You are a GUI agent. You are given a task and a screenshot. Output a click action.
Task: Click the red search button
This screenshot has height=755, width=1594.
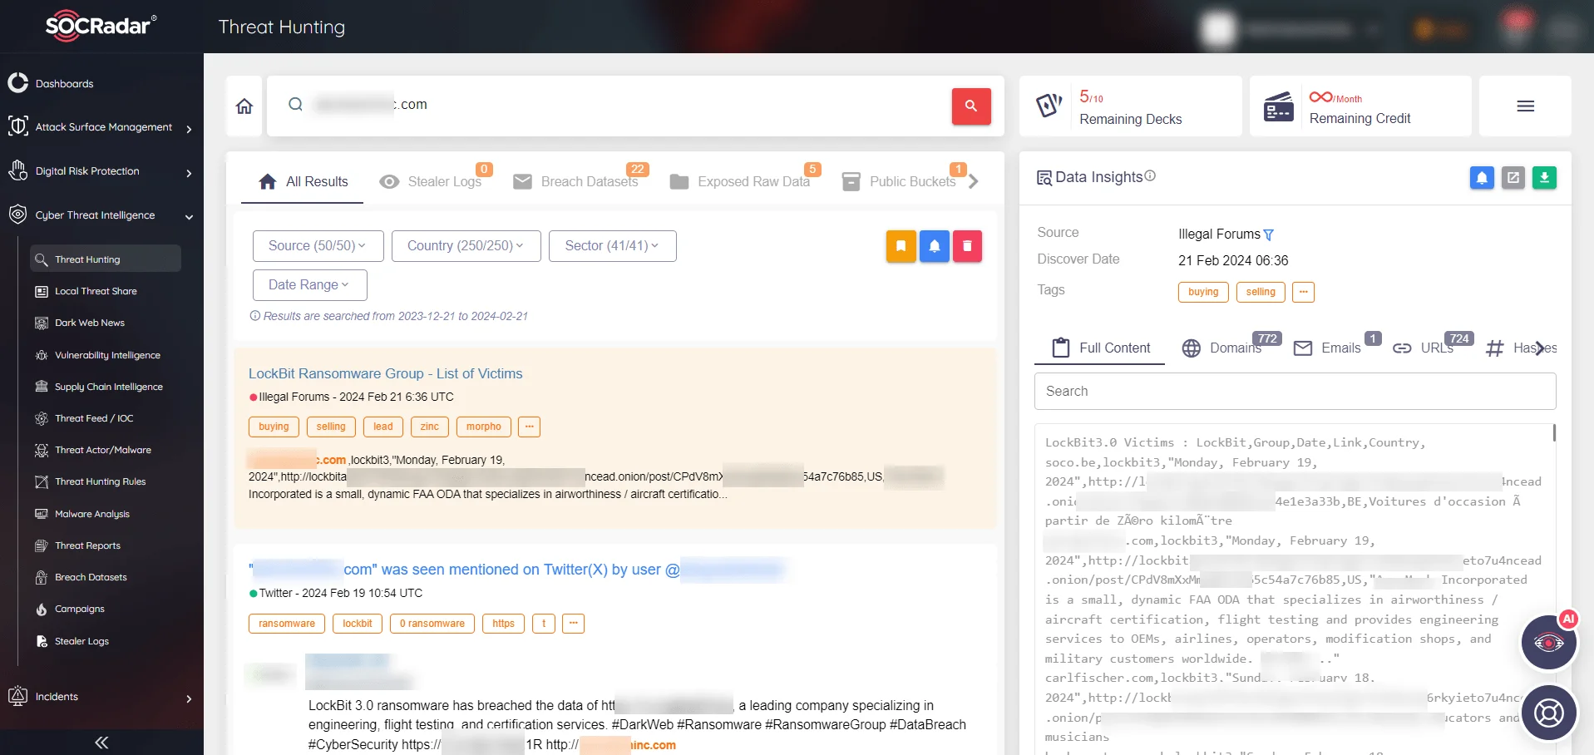point(970,106)
